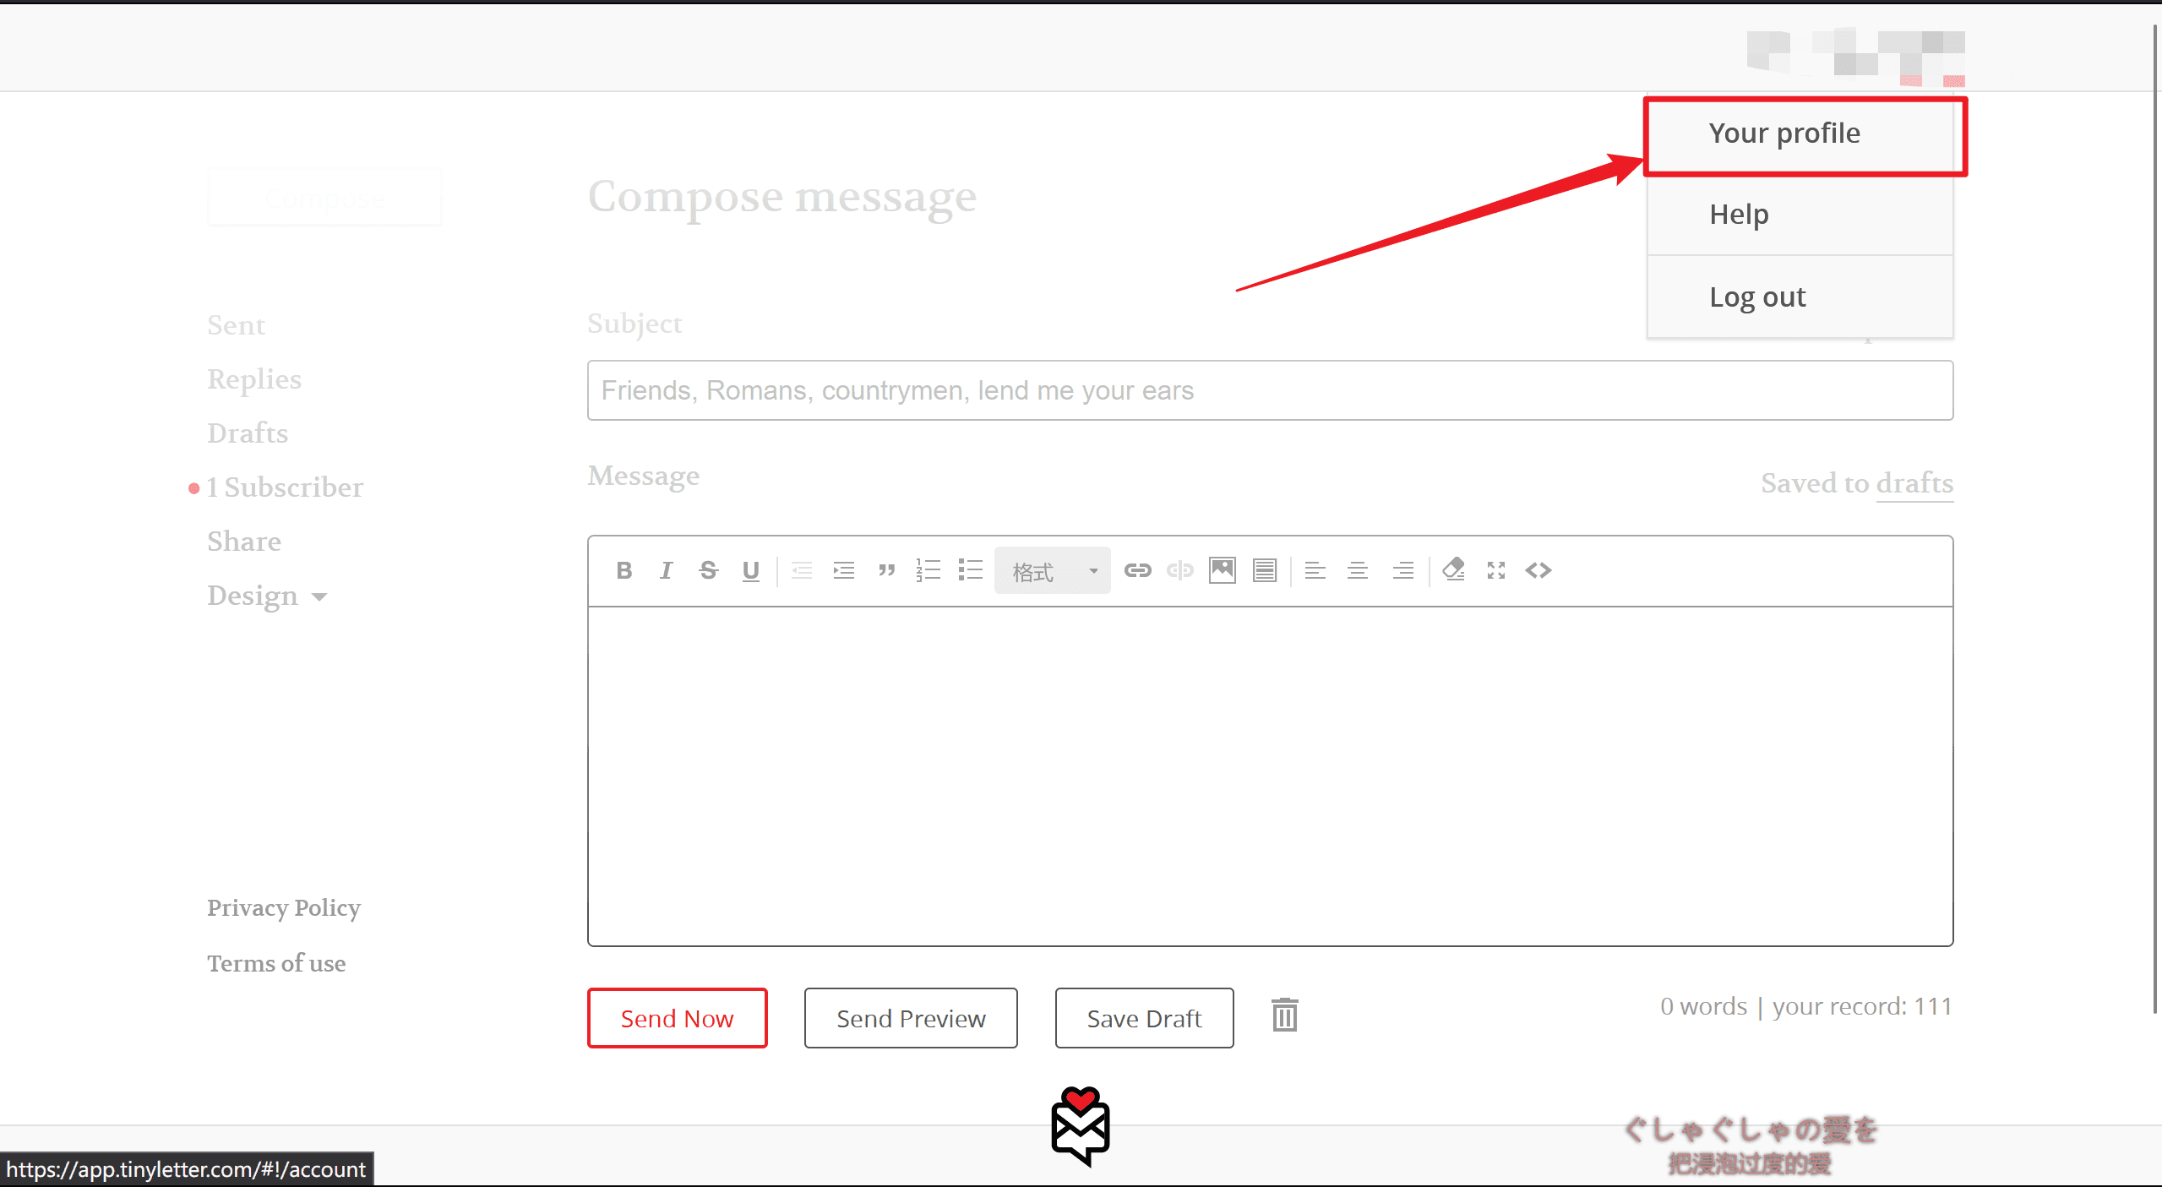Insert a hyperlink with the link icon

1138,571
